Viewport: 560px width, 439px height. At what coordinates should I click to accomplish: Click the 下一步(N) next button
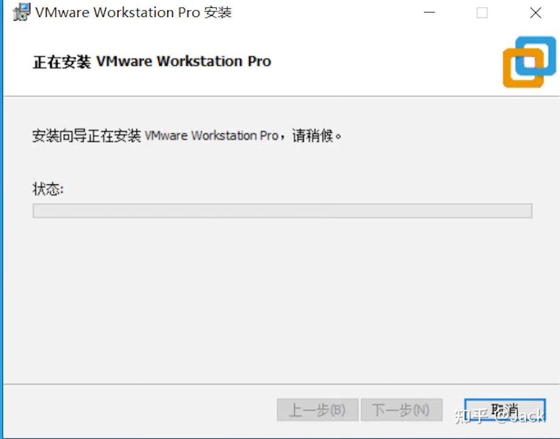(x=402, y=410)
